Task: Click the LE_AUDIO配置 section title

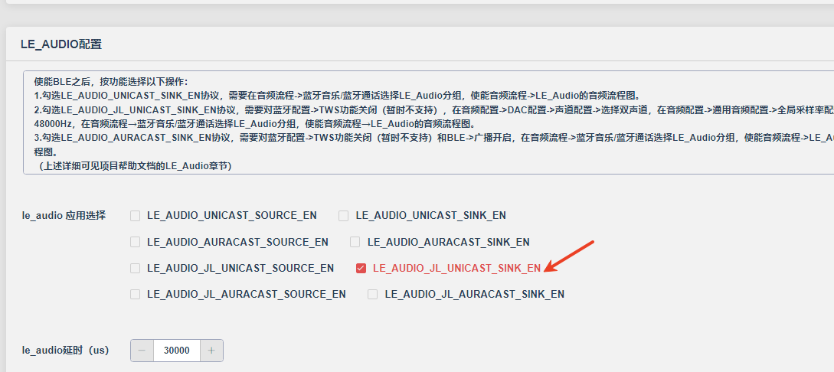Action: coord(61,44)
